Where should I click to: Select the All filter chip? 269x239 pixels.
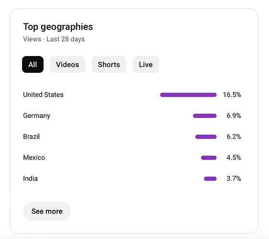pyautogui.click(x=33, y=64)
